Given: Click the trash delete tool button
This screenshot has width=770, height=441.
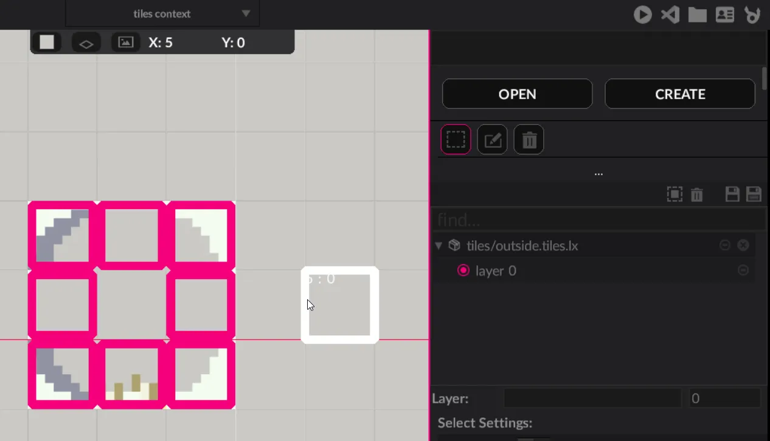Looking at the screenshot, I should 529,140.
